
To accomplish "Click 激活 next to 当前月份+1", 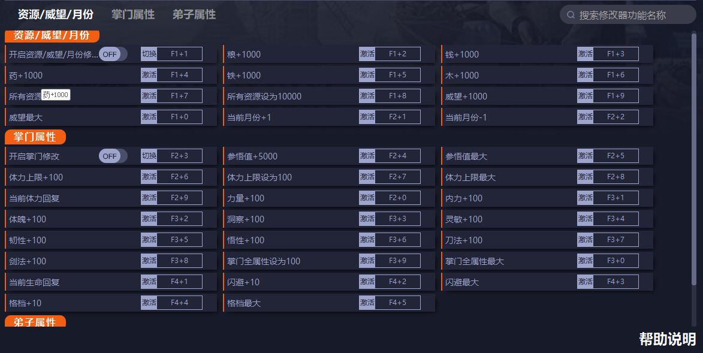I will tap(367, 117).
